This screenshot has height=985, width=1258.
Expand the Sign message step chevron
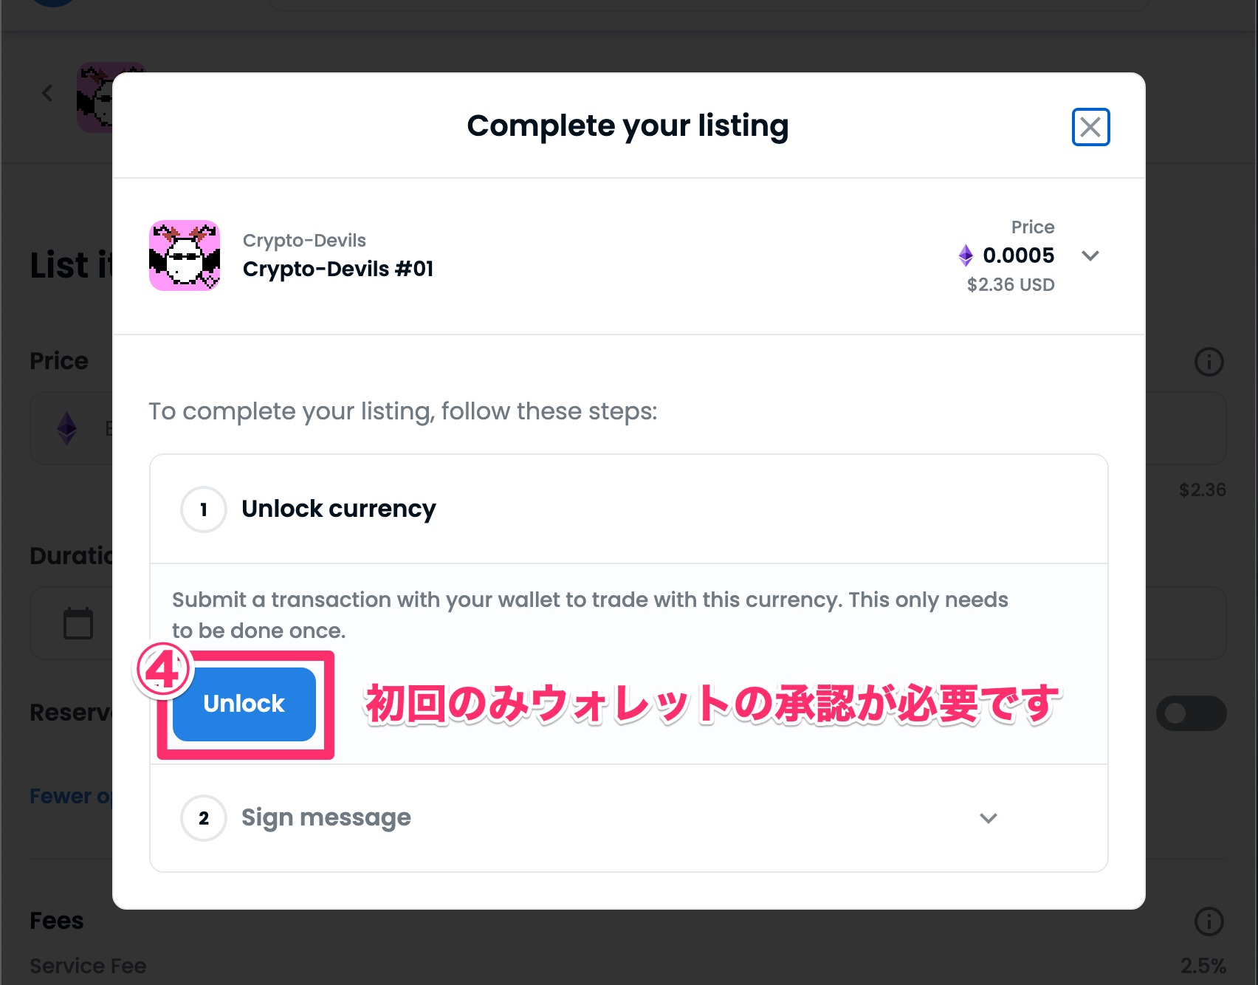(x=989, y=817)
